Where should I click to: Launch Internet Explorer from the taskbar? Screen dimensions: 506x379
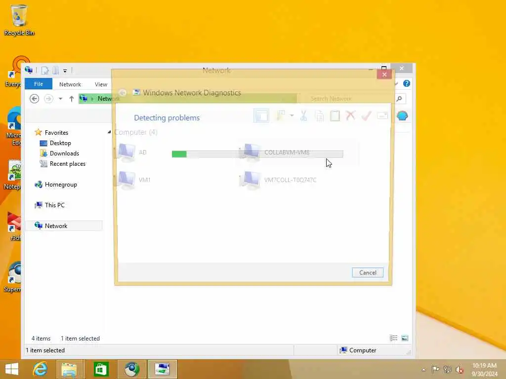(x=41, y=369)
